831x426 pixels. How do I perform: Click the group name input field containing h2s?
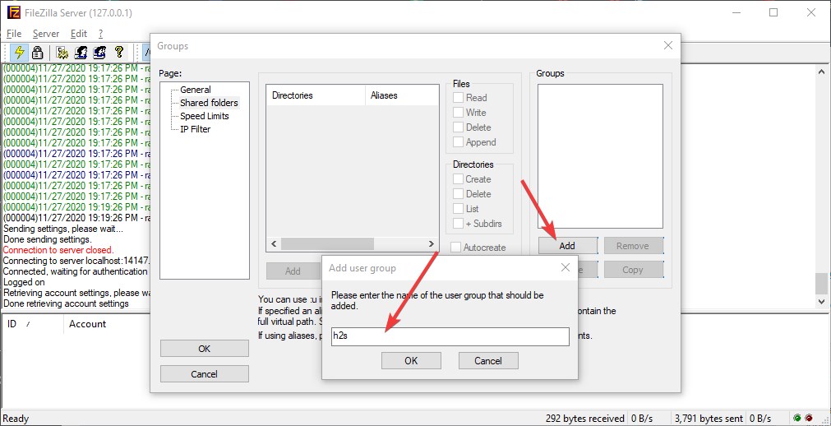(x=450, y=336)
